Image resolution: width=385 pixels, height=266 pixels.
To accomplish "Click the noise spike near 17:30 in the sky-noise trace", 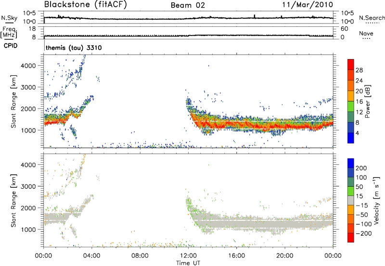I will click(x=255, y=16).
